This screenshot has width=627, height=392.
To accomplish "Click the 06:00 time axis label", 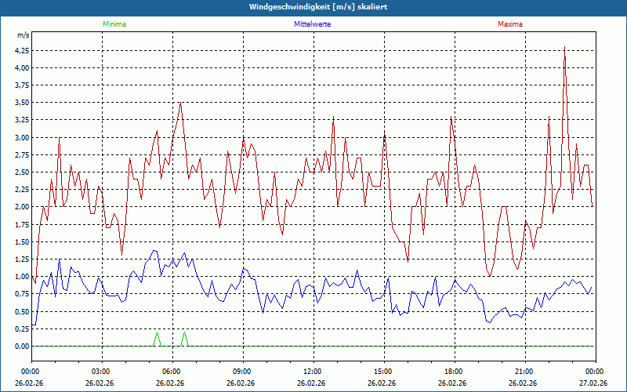I will click(x=172, y=372).
